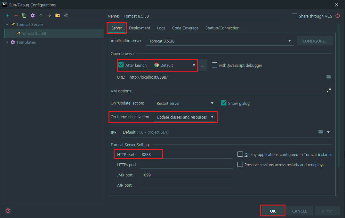This screenshot has height=218, width=345.
Task: Check Deploy applications configured in Tomcat instance
Action: [x=240, y=154]
